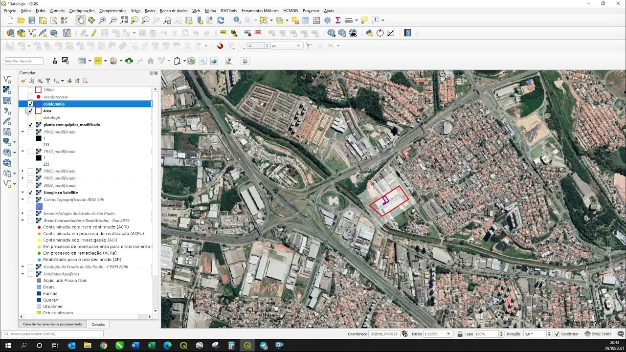Open the Python console
This screenshot has height=352, width=626.
(369, 33)
